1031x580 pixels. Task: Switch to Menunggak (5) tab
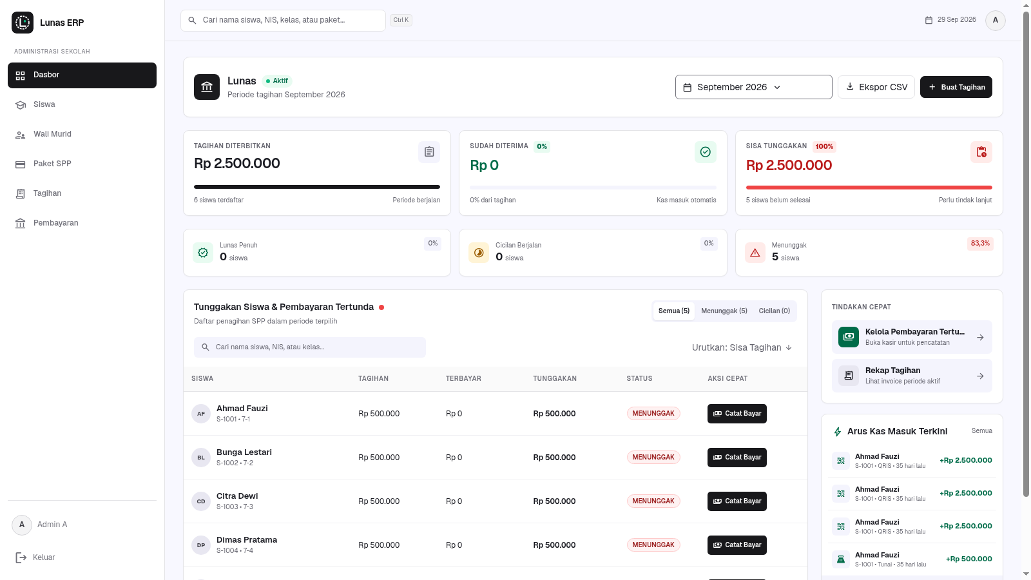tap(724, 311)
